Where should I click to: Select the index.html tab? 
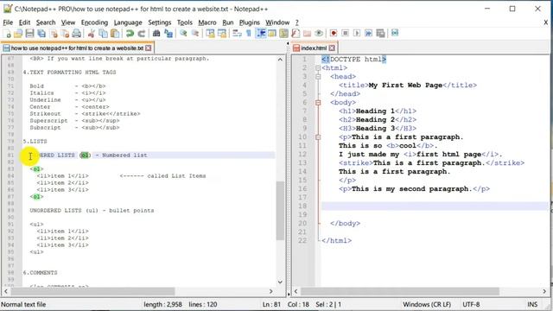tap(314, 48)
